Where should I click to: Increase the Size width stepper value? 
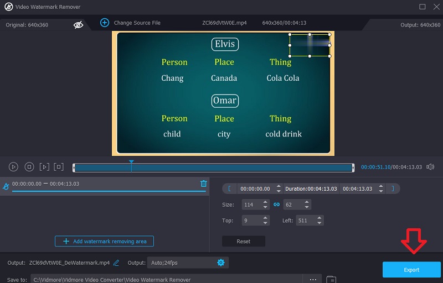265,202
